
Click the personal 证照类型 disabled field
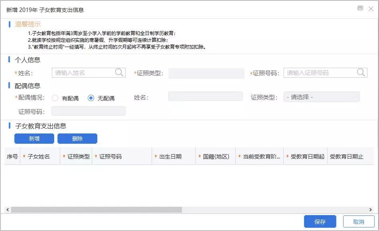pos(206,73)
